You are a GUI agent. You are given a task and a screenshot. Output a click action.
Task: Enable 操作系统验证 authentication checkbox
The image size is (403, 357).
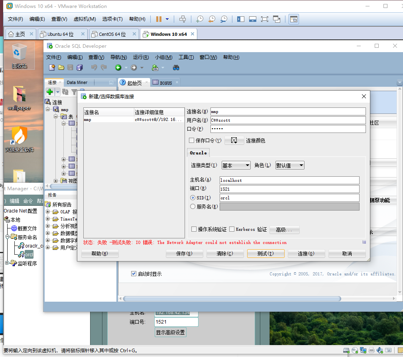click(194, 229)
